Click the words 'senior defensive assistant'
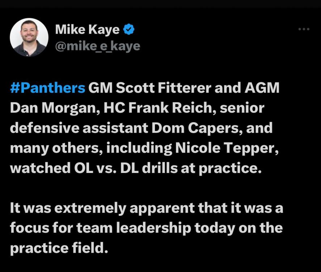This screenshot has height=272, width=321. (x=109, y=119)
